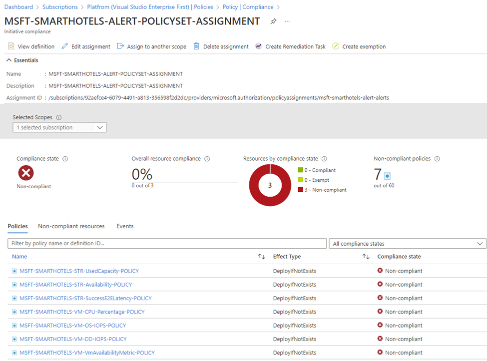The image size is (487, 361).
Task: Focus the Filter by policy name field
Action: [x=167, y=243]
